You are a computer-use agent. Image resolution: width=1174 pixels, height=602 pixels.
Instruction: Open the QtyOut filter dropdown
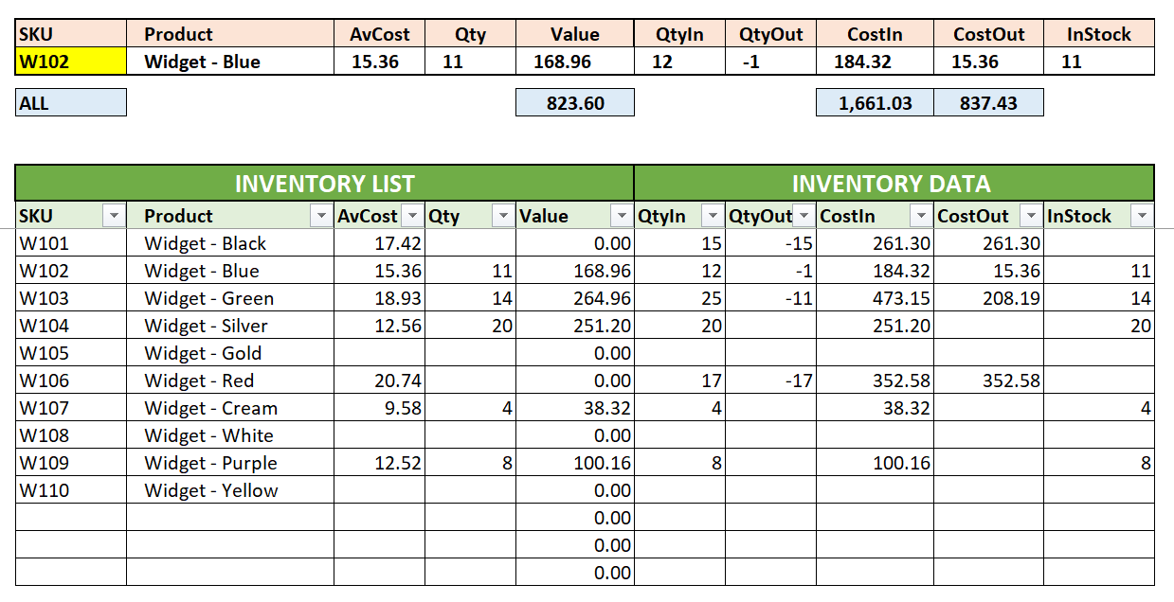click(803, 216)
